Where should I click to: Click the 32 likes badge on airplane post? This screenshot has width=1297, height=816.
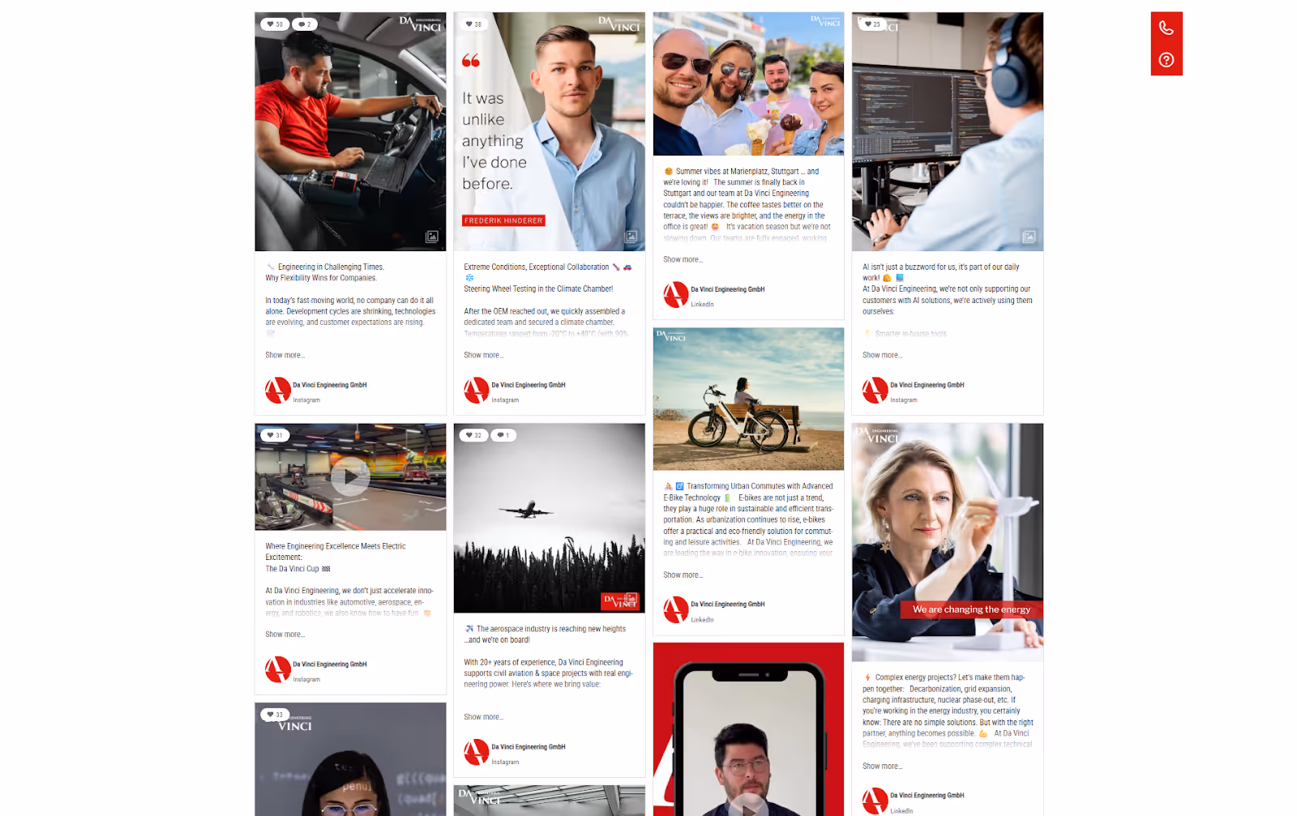point(474,435)
